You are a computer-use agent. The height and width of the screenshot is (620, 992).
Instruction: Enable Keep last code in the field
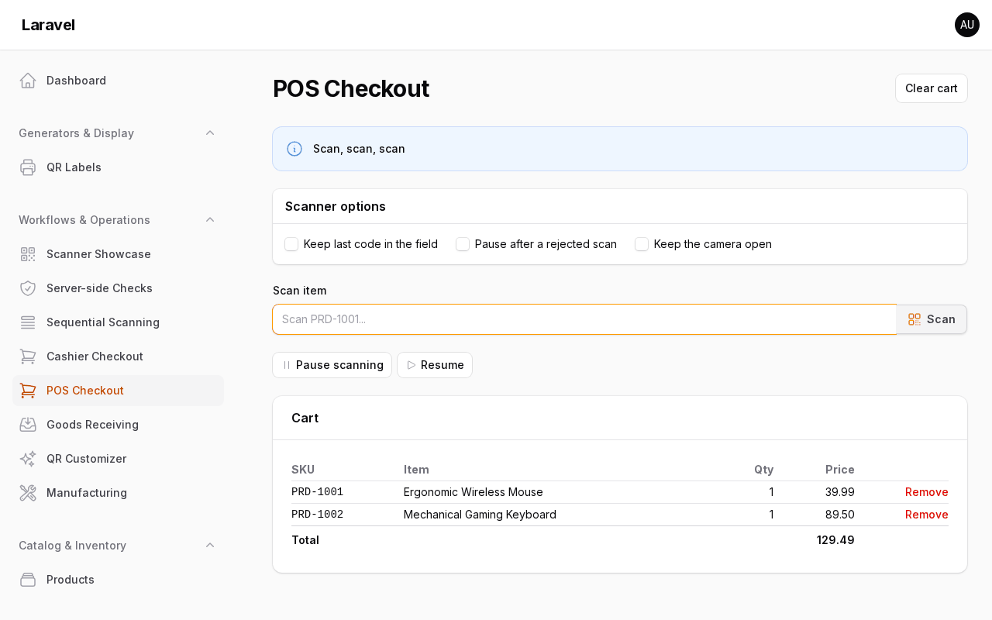[x=291, y=244]
